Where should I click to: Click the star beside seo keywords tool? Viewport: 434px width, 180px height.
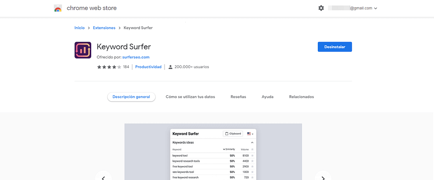252,172
